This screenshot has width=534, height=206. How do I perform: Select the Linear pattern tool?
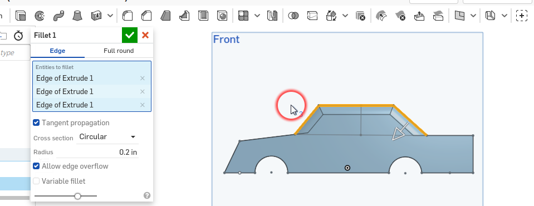point(243,16)
